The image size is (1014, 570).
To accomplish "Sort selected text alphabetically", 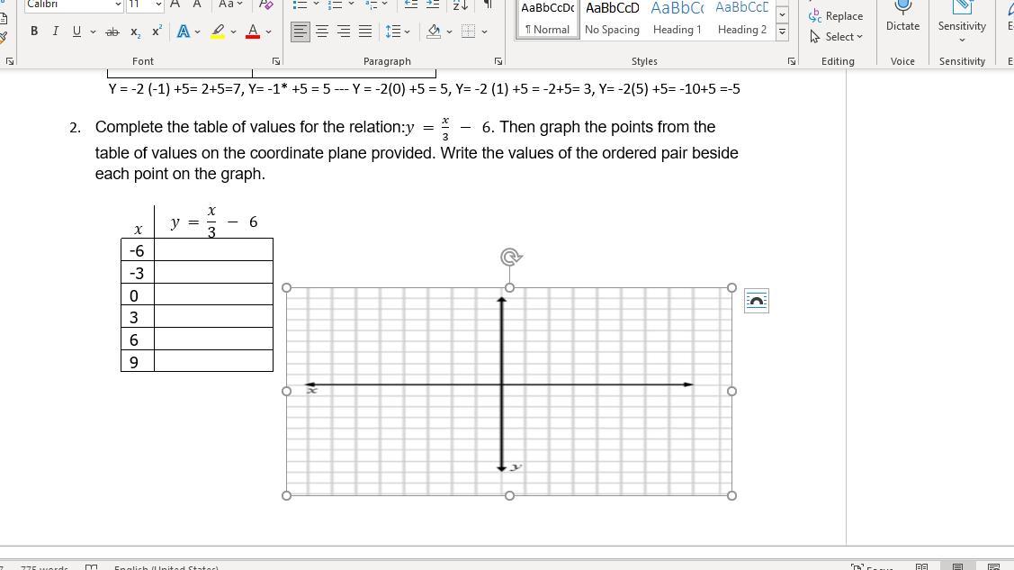I will 460,5.
